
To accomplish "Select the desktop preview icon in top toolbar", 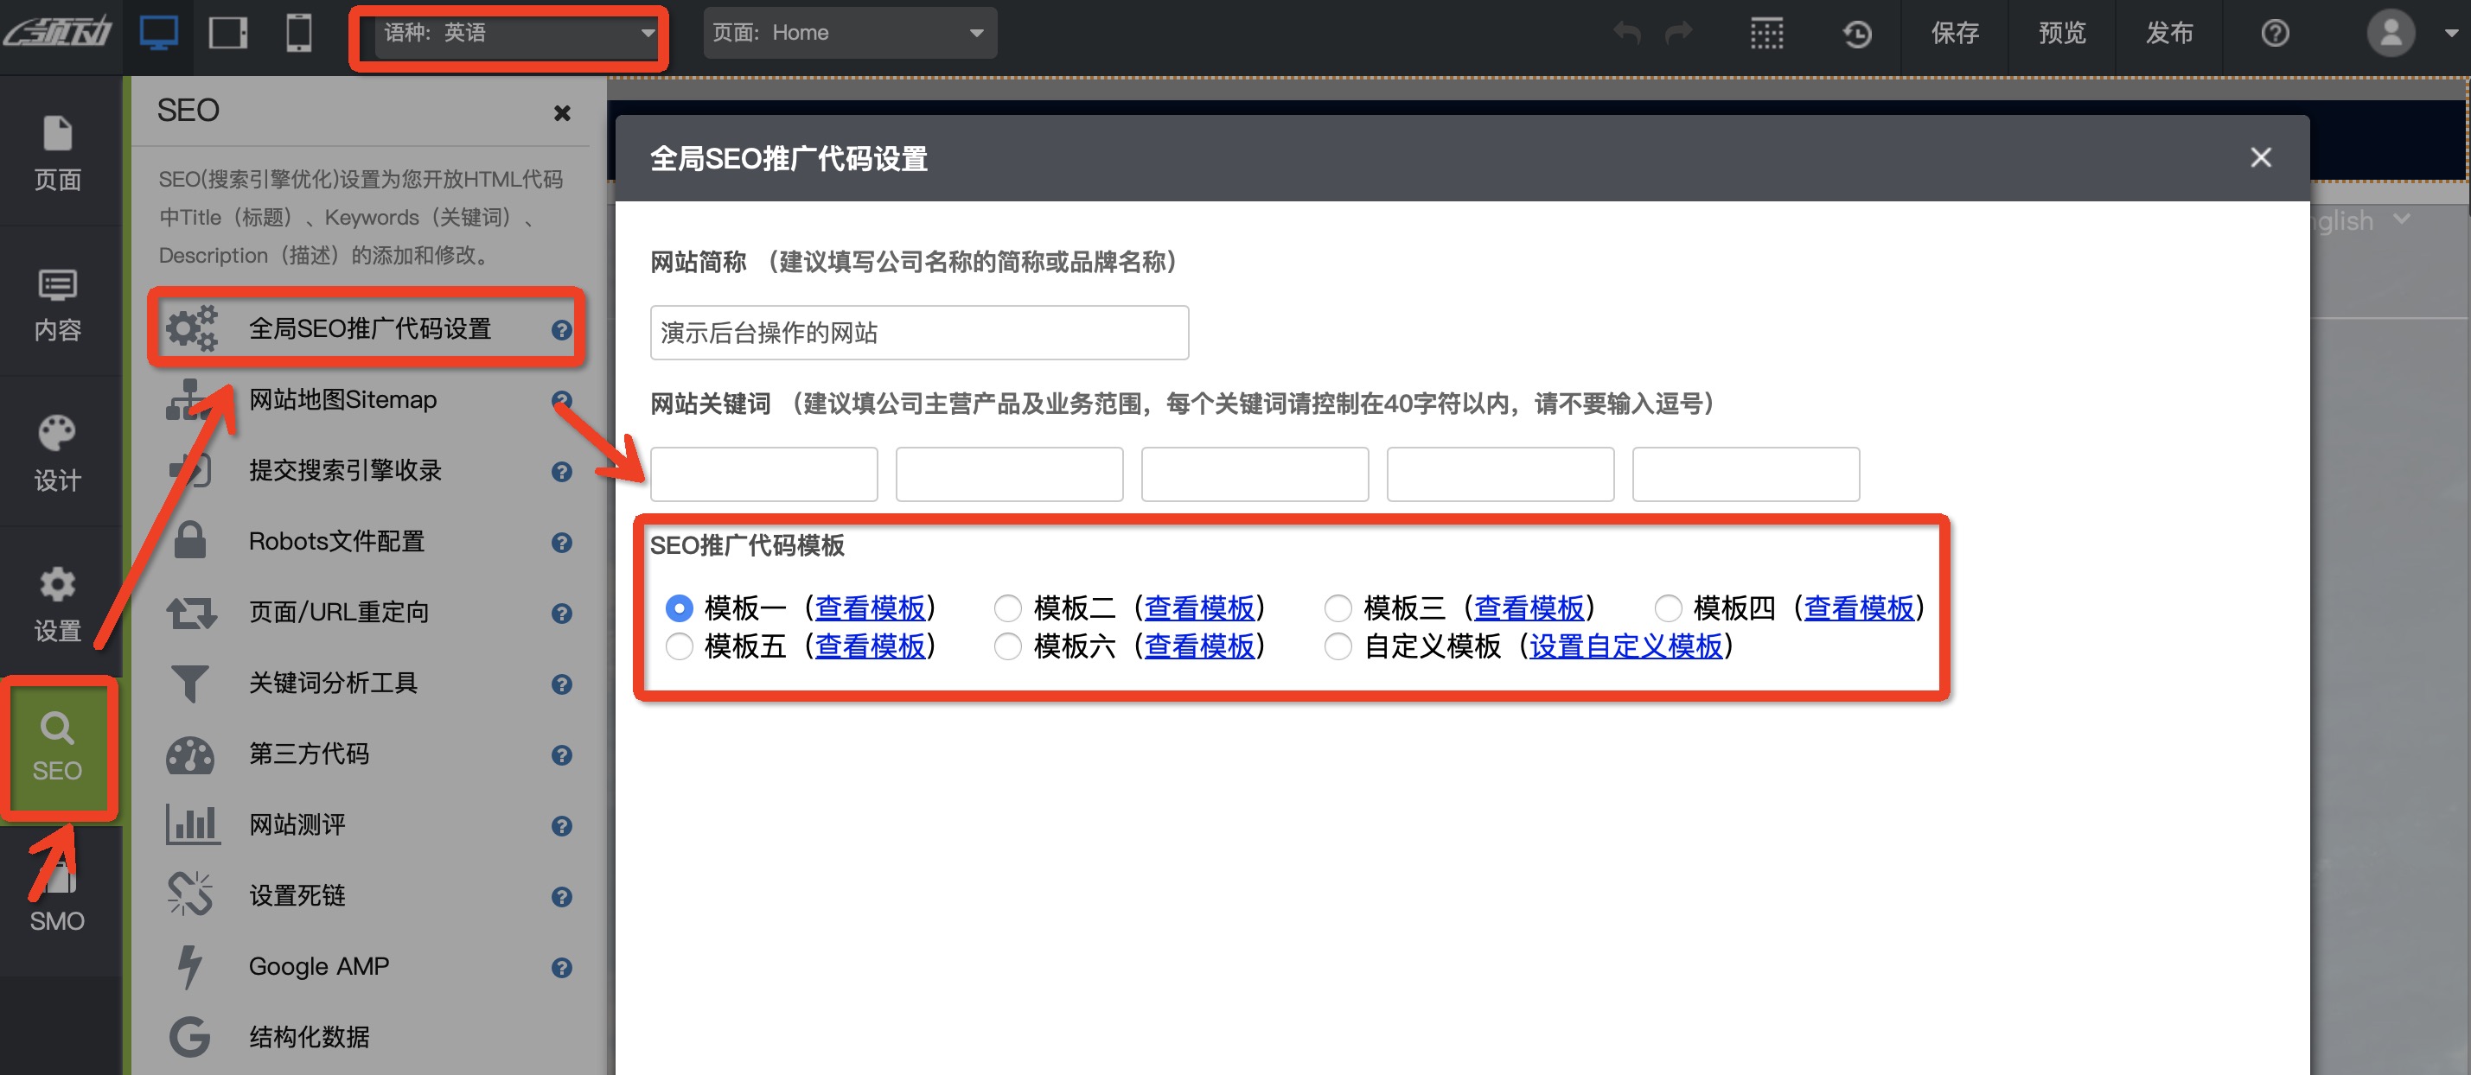I will pyautogui.click(x=159, y=32).
